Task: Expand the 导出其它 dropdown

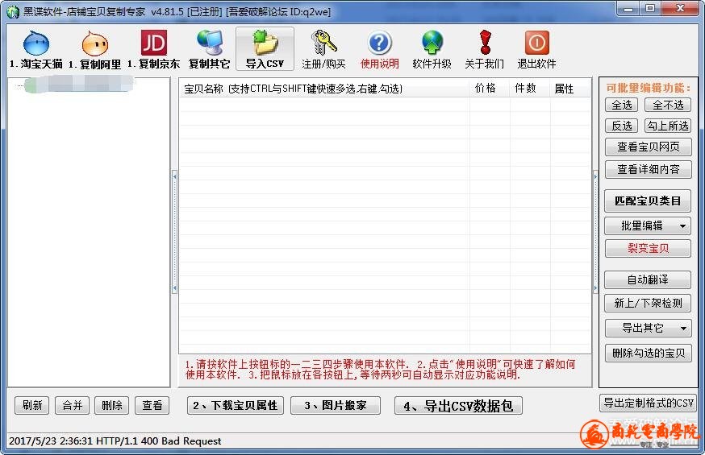Action: coord(683,329)
